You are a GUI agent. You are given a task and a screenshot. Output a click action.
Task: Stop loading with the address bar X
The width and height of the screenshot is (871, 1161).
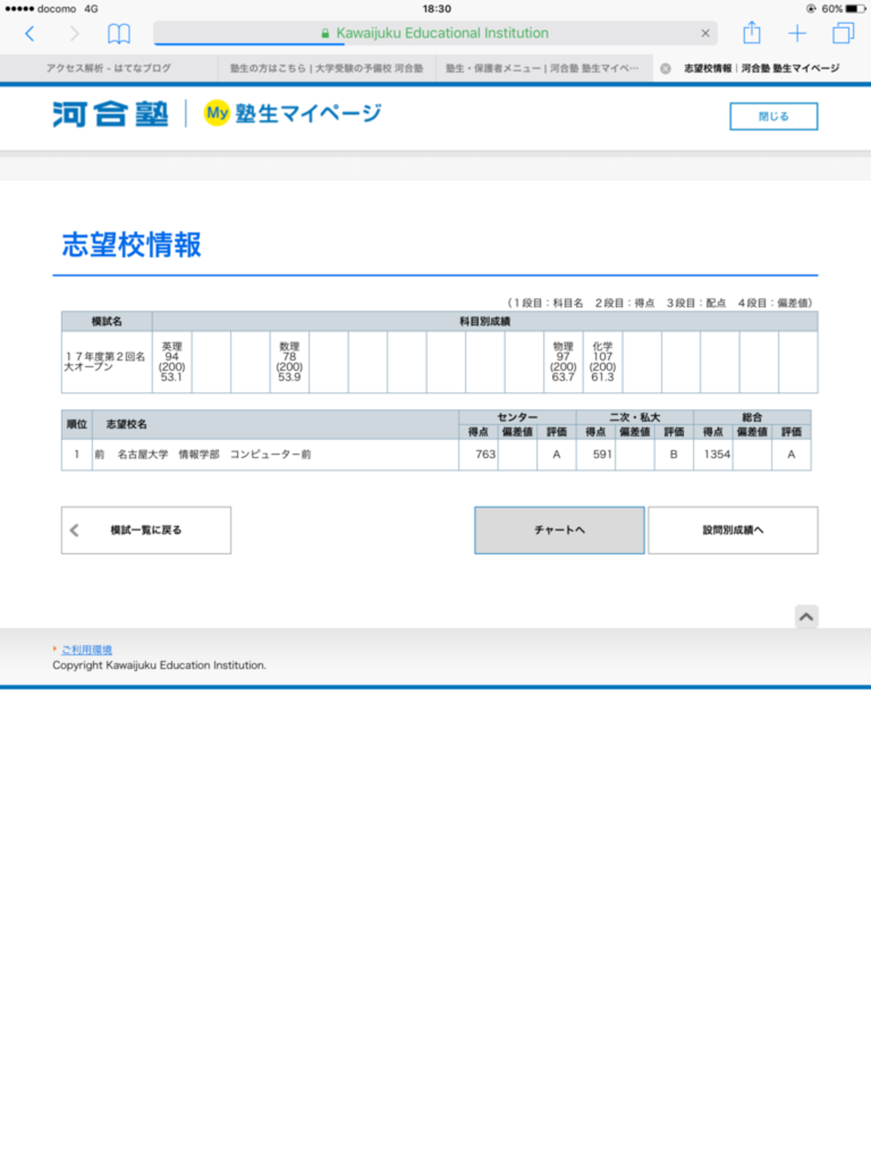point(706,33)
